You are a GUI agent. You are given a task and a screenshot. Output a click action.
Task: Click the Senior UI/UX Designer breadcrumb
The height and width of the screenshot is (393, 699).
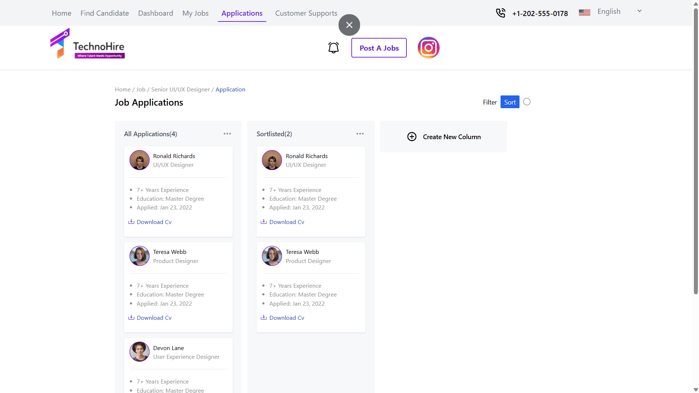pos(181,90)
